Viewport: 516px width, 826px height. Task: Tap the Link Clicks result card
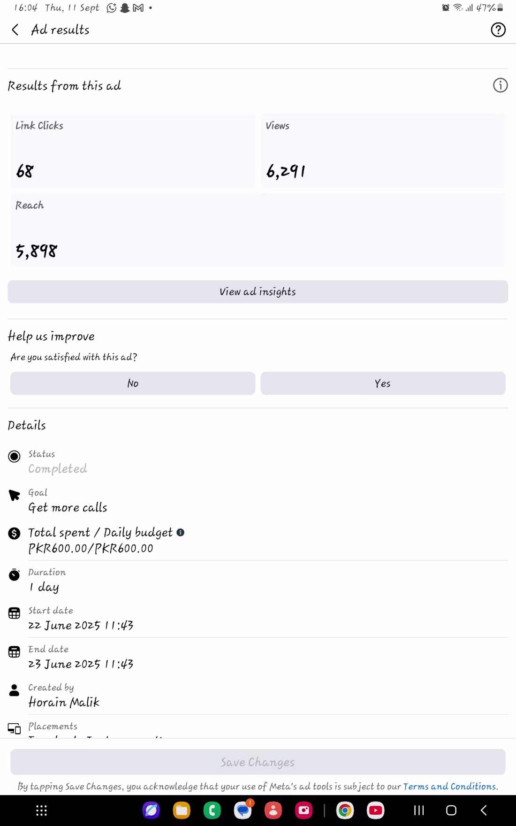click(133, 151)
